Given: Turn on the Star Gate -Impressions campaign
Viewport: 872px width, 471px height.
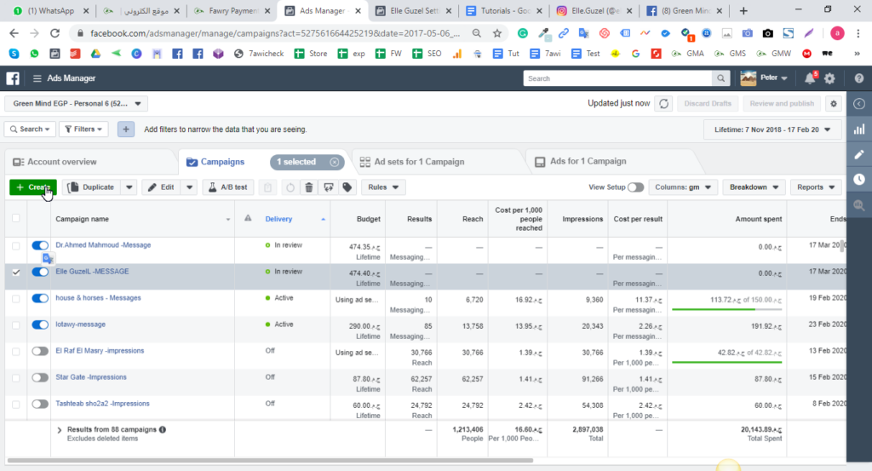Looking at the screenshot, I should click(x=40, y=377).
